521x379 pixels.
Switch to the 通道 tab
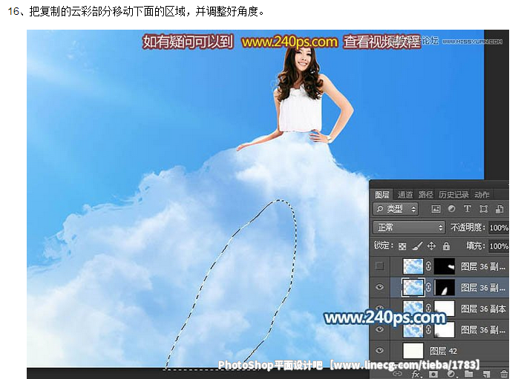(405, 194)
